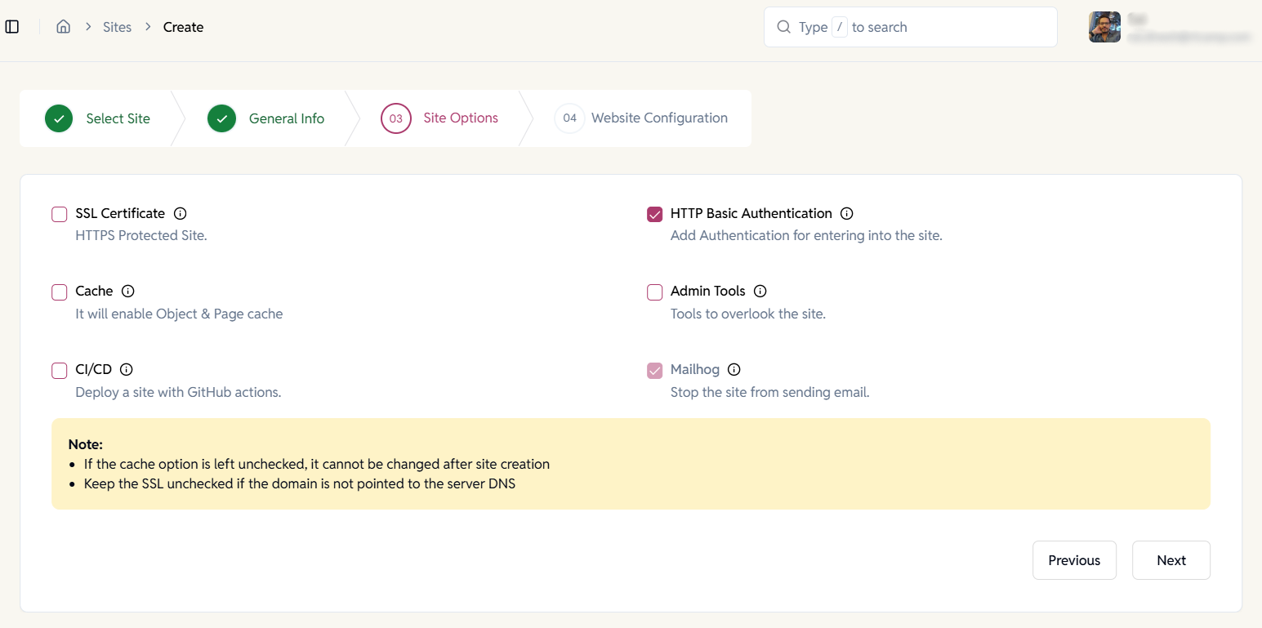Viewport: 1262px width, 628px height.
Task: Open the General Info step
Action: click(286, 118)
